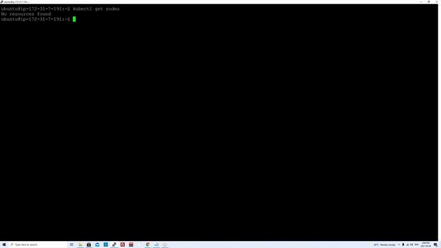
Task: Click the 'Type here to search' box
Action: (38, 245)
